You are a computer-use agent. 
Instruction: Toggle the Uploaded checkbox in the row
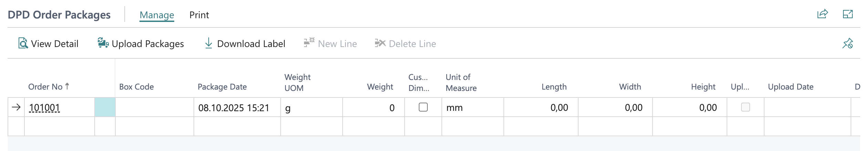coord(745,107)
